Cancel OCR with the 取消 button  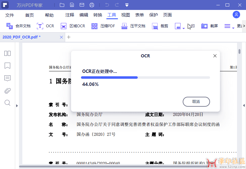pyautogui.click(x=196, y=101)
